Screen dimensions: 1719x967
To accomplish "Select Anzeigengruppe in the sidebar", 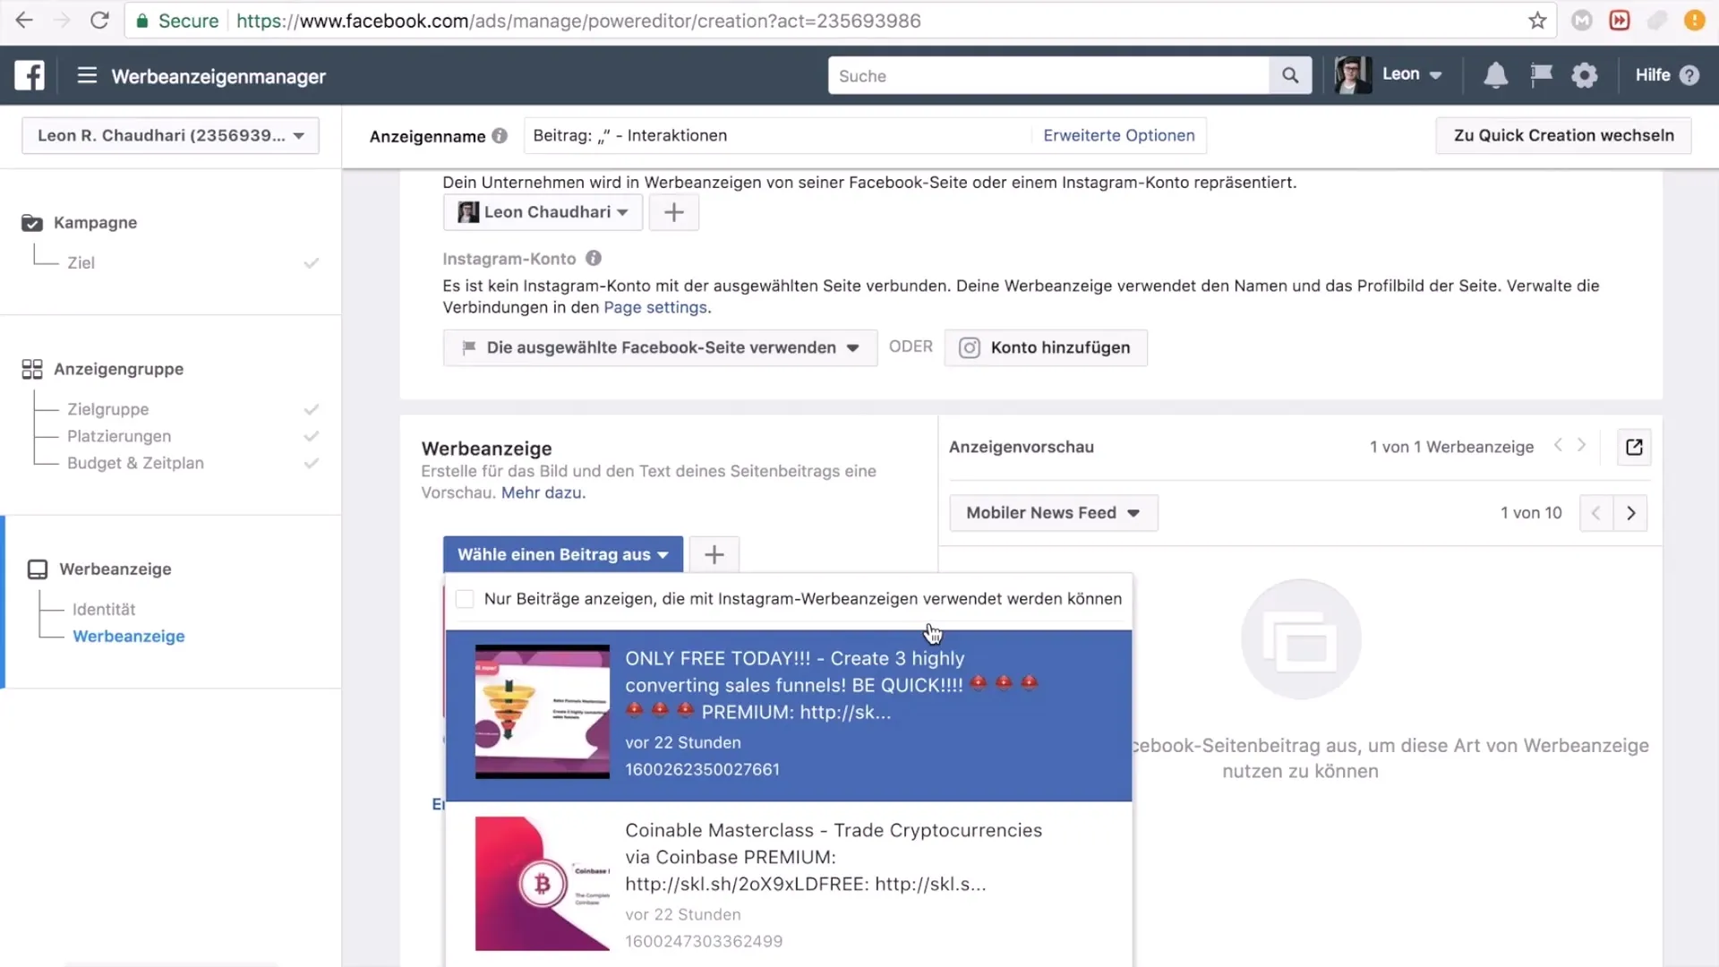I will 118,369.
